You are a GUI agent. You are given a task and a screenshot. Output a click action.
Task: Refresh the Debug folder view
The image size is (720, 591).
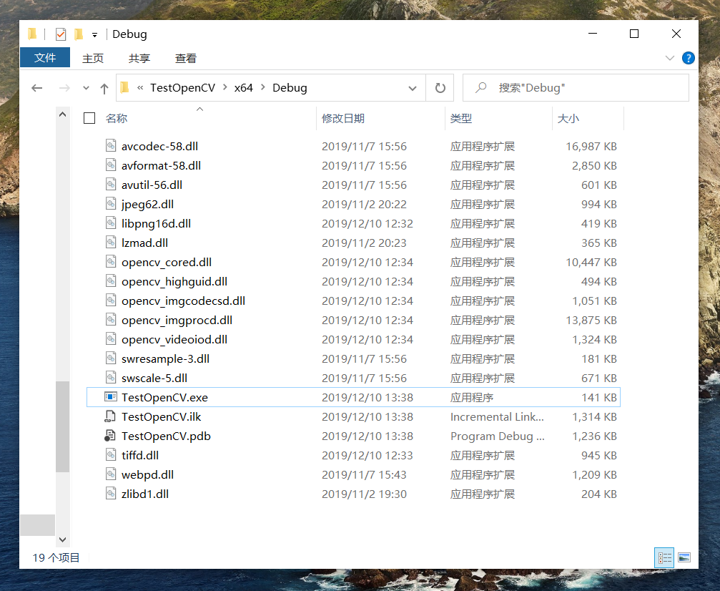440,87
